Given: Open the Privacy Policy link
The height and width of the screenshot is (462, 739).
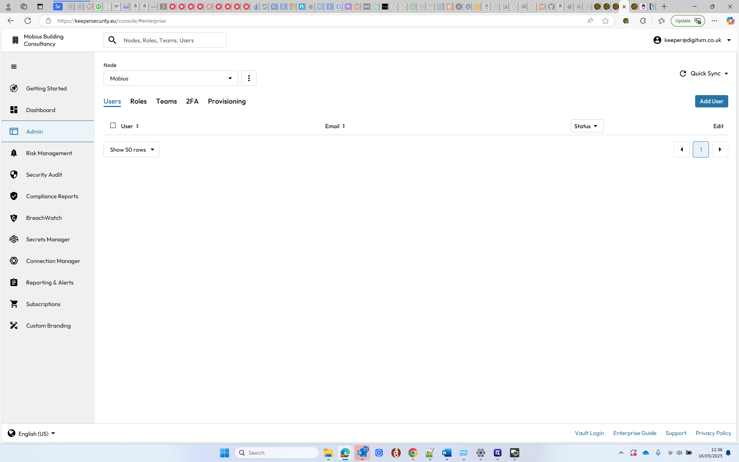Looking at the screenshot, I should point(713,433).
